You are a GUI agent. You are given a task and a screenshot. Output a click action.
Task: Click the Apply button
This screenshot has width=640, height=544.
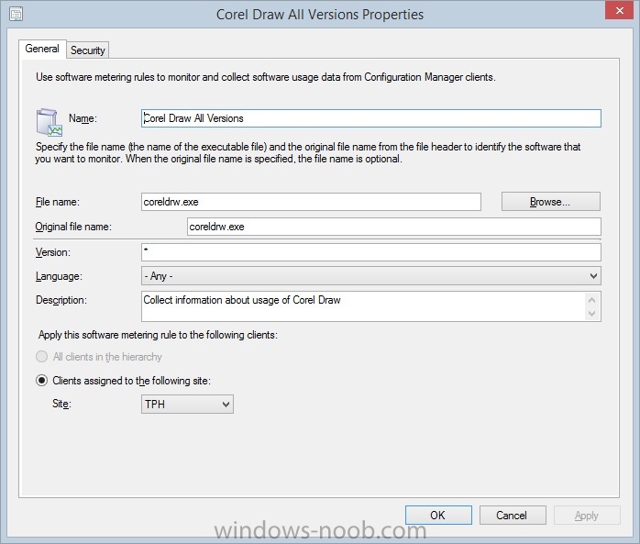pos(587,516)
